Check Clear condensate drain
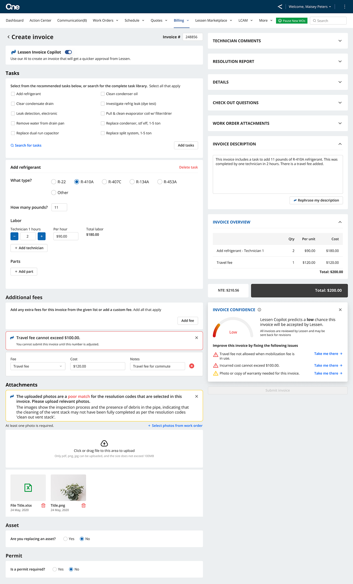Image resolution: width=353 pixels, height=584 pixels. (x=13, y=104)
